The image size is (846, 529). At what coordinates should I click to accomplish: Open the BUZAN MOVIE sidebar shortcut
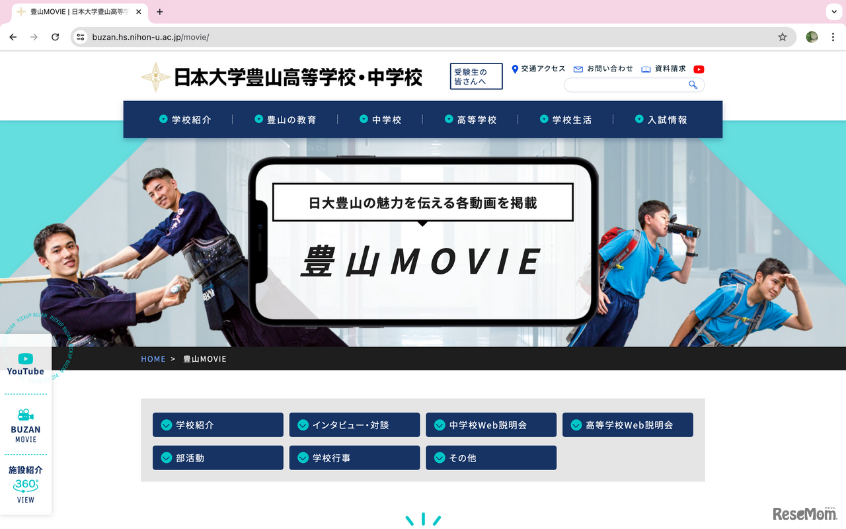[x=26, y=425]
